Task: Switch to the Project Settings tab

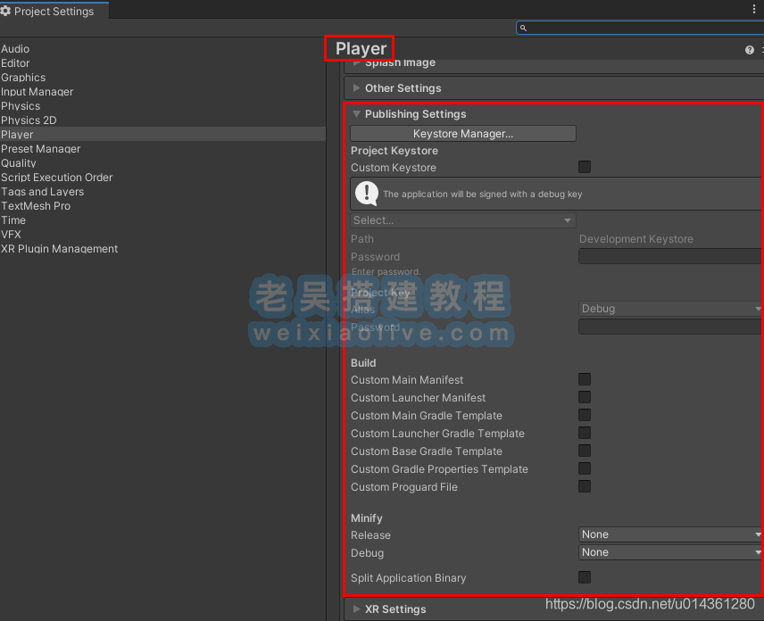Action: click(x=49, y=12)
